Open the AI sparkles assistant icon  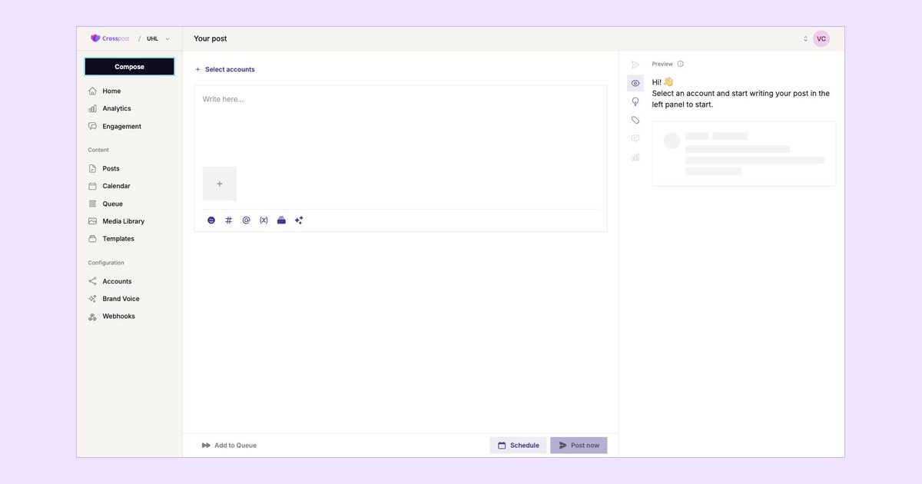point(299,220)
